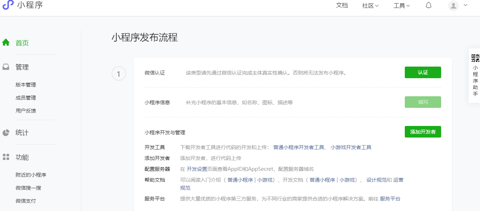The image size is (480, 211).
Task: Open the 运营规范 link
Action: [398, 180]
